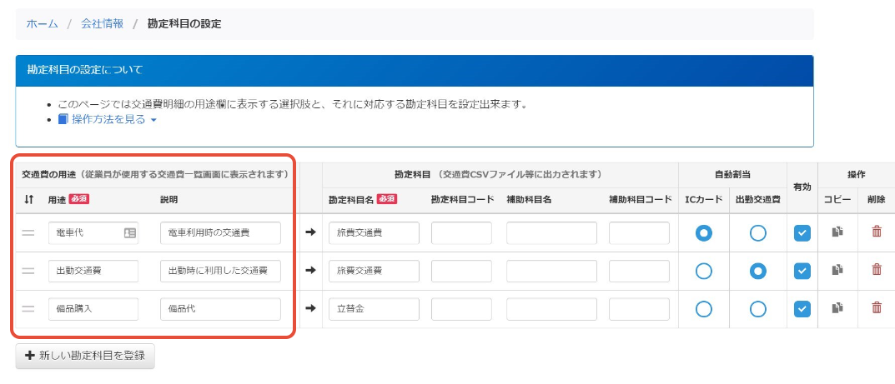
Task: Grab the drag handle of the 備品購入 row
Action: click(28, 309)
